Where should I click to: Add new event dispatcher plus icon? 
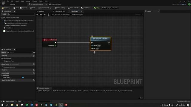click(x=34, y=80)
